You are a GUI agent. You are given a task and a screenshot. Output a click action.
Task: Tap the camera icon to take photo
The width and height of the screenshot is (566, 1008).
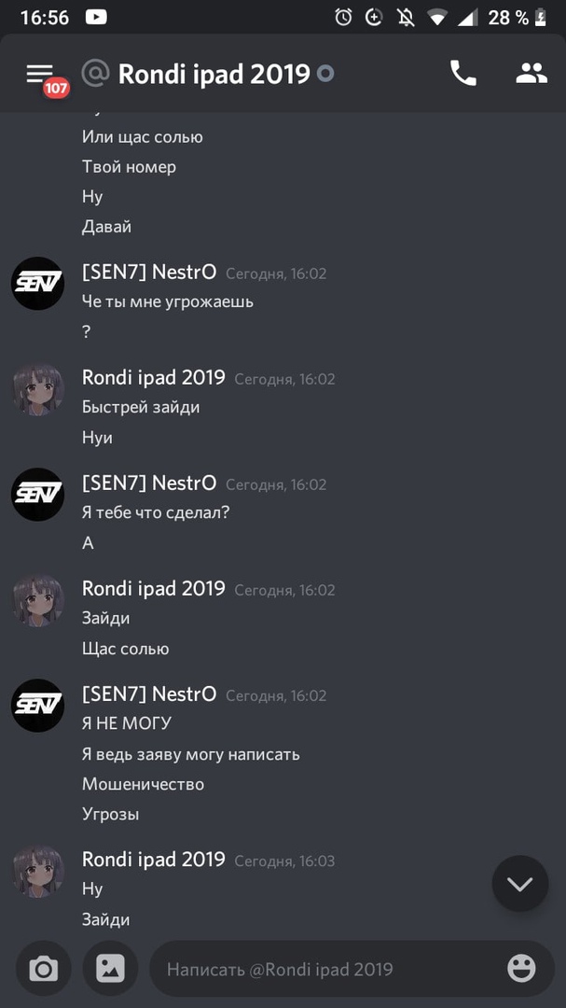pos(44,968)
